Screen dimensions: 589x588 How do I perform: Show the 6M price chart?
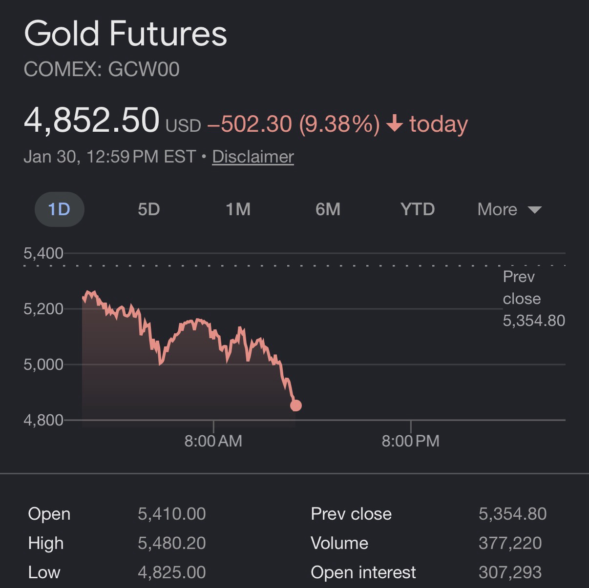coord(328,209)
